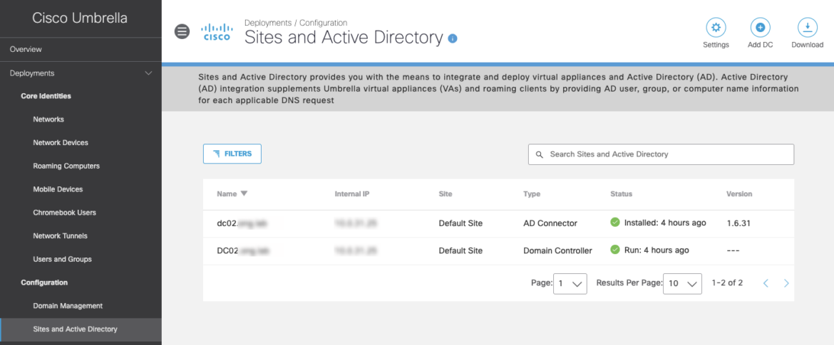The height and width of the screenshot is (345, 834).
Task: Click 'Run: 4 hours ago' status
Action: click(657, 250)
